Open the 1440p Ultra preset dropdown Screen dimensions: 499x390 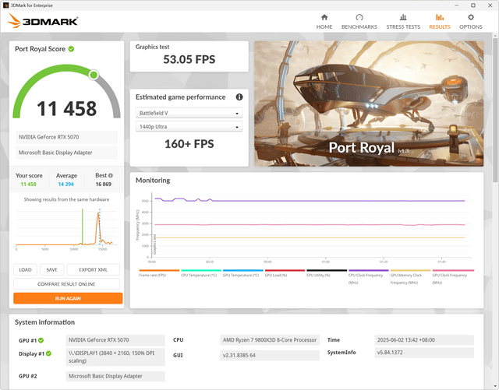[x=189, y=127]
